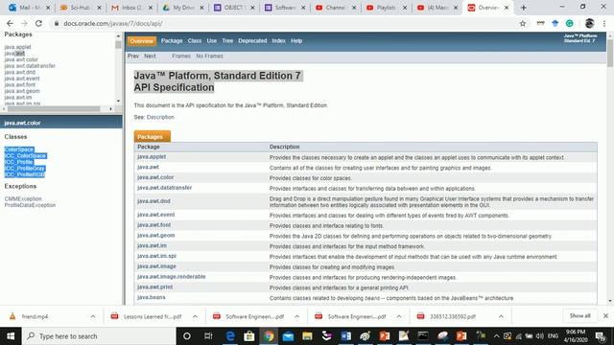This screenshot has width=614, height=345.
Task: Launch Microsoft Edge from the taskbar
Action: 230,336
